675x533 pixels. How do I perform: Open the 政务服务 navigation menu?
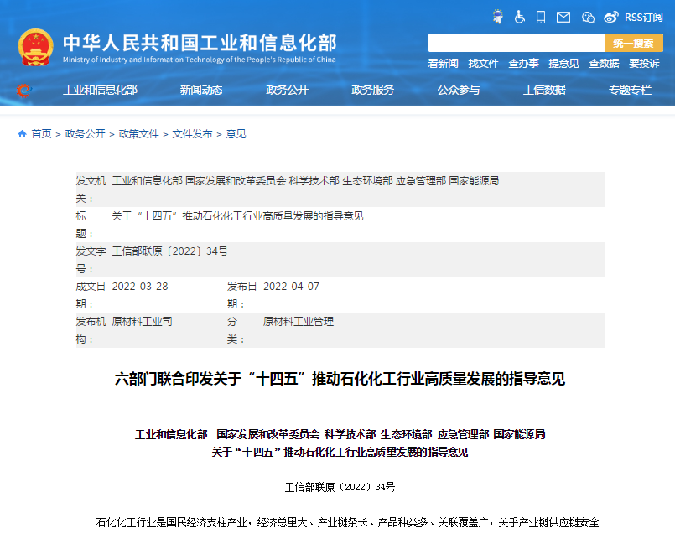point(371,91)
